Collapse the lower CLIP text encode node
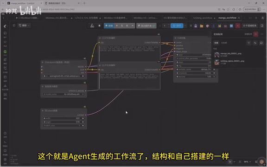Image resolution: width=267 pixels, height=167 pixels. pos(100,65)
